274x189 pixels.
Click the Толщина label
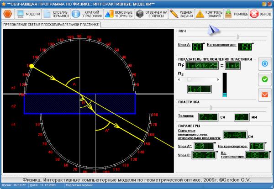click(x=186, y=115)
